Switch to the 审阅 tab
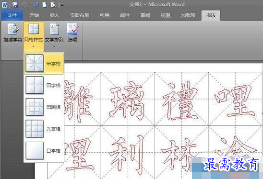The image size is (263, 179). click(145, 15)
